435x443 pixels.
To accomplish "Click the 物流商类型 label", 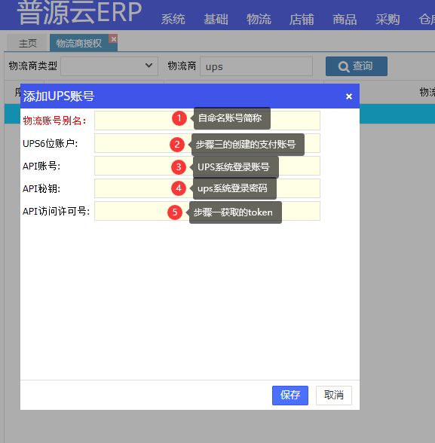I will 32,66.
